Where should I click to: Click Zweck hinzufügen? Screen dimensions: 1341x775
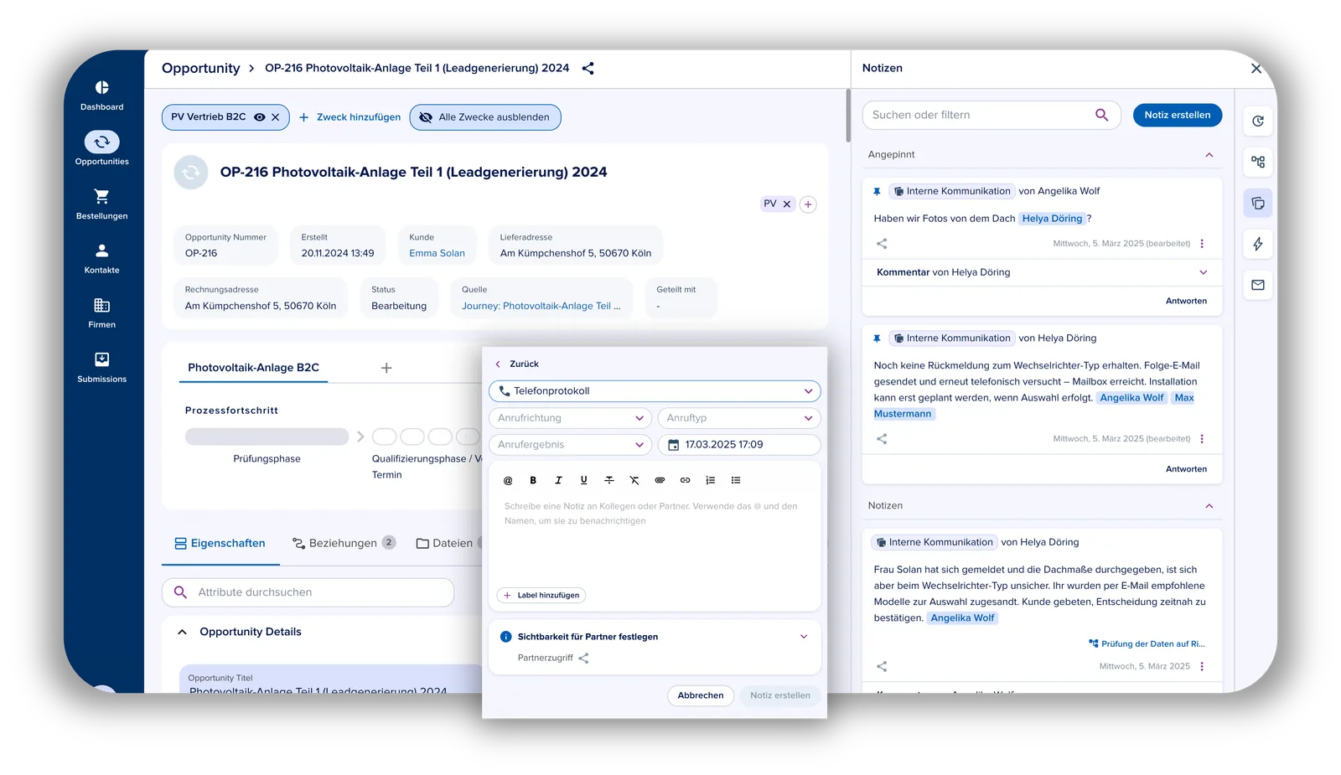350,117
